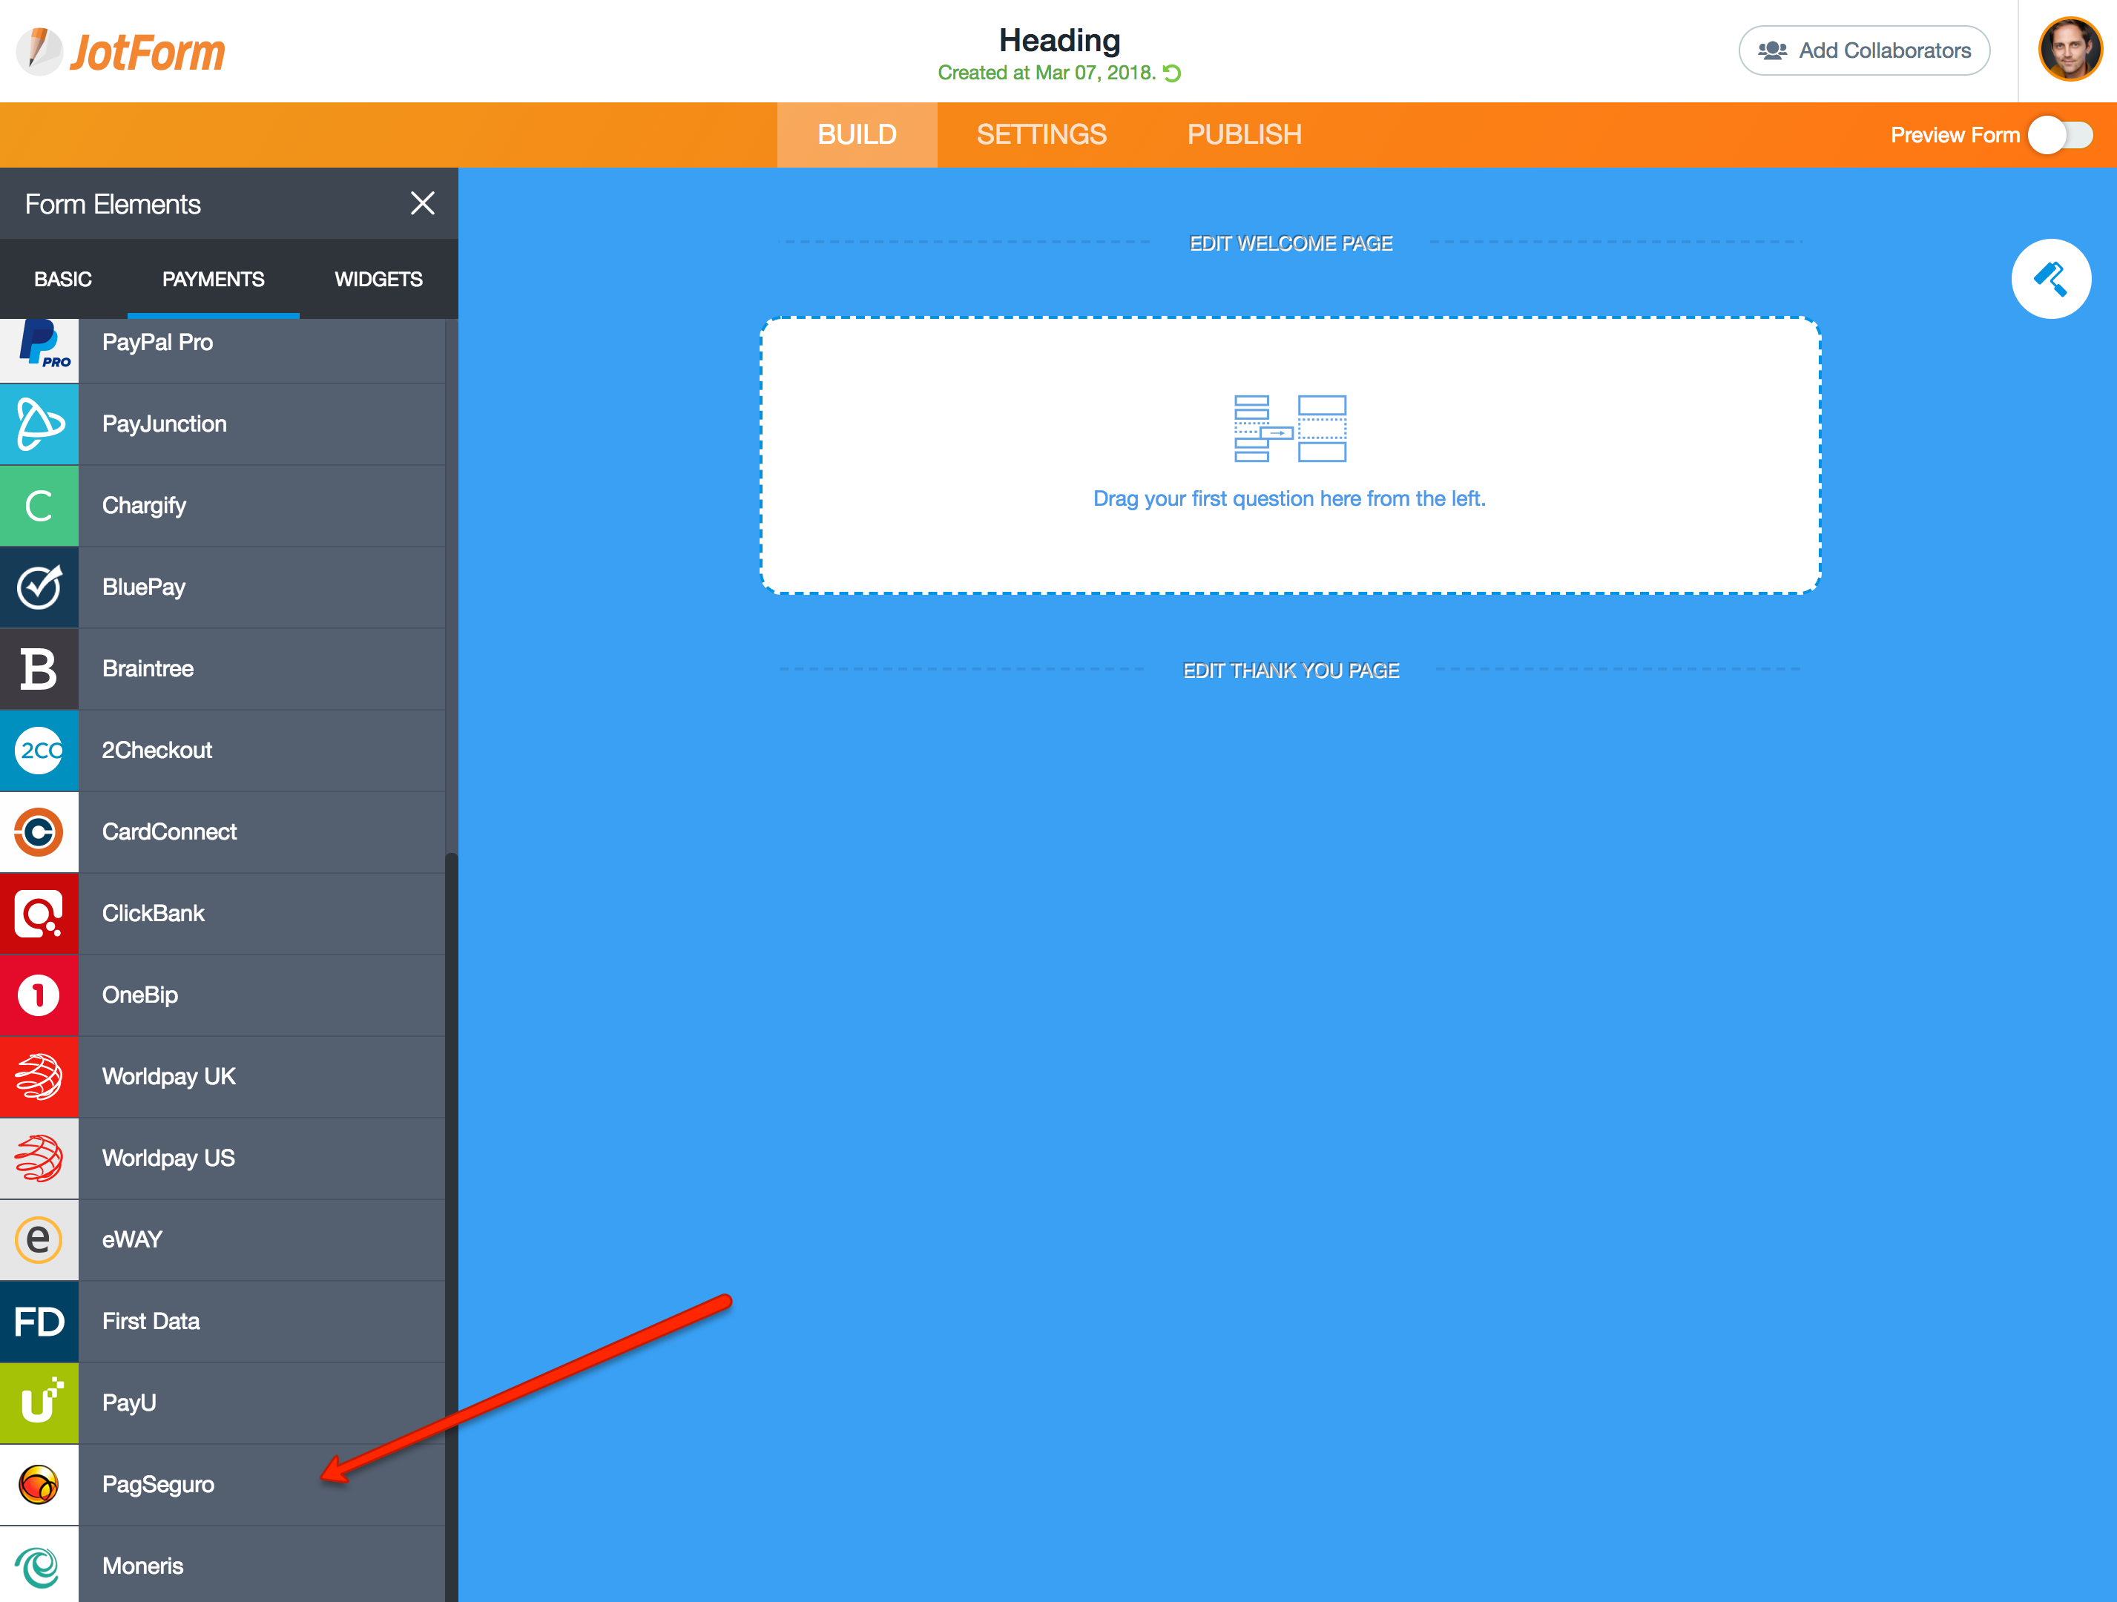Click the 2Checkout logo icon
The width and height of the screenshot is (2117, 1602).
(39, 751)
